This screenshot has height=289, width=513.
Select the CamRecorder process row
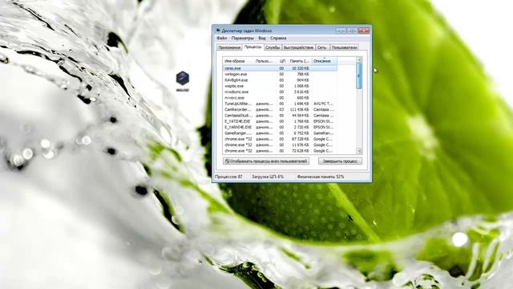pyautogui.click(x=280, y=109)
